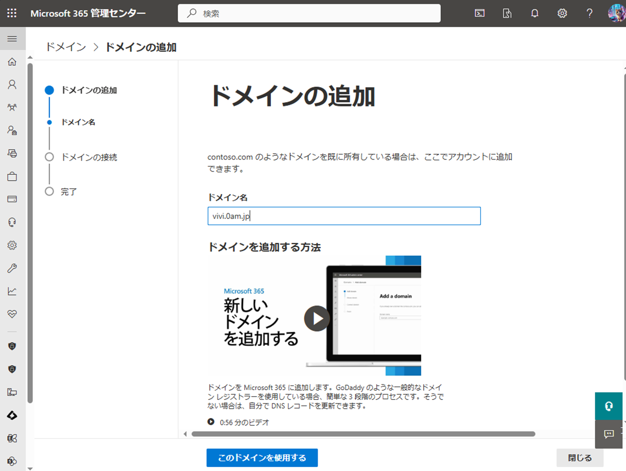Click the horizontal scrollbar left arrow
Viewport: 626px width, 471px height.
click(185, 434)
